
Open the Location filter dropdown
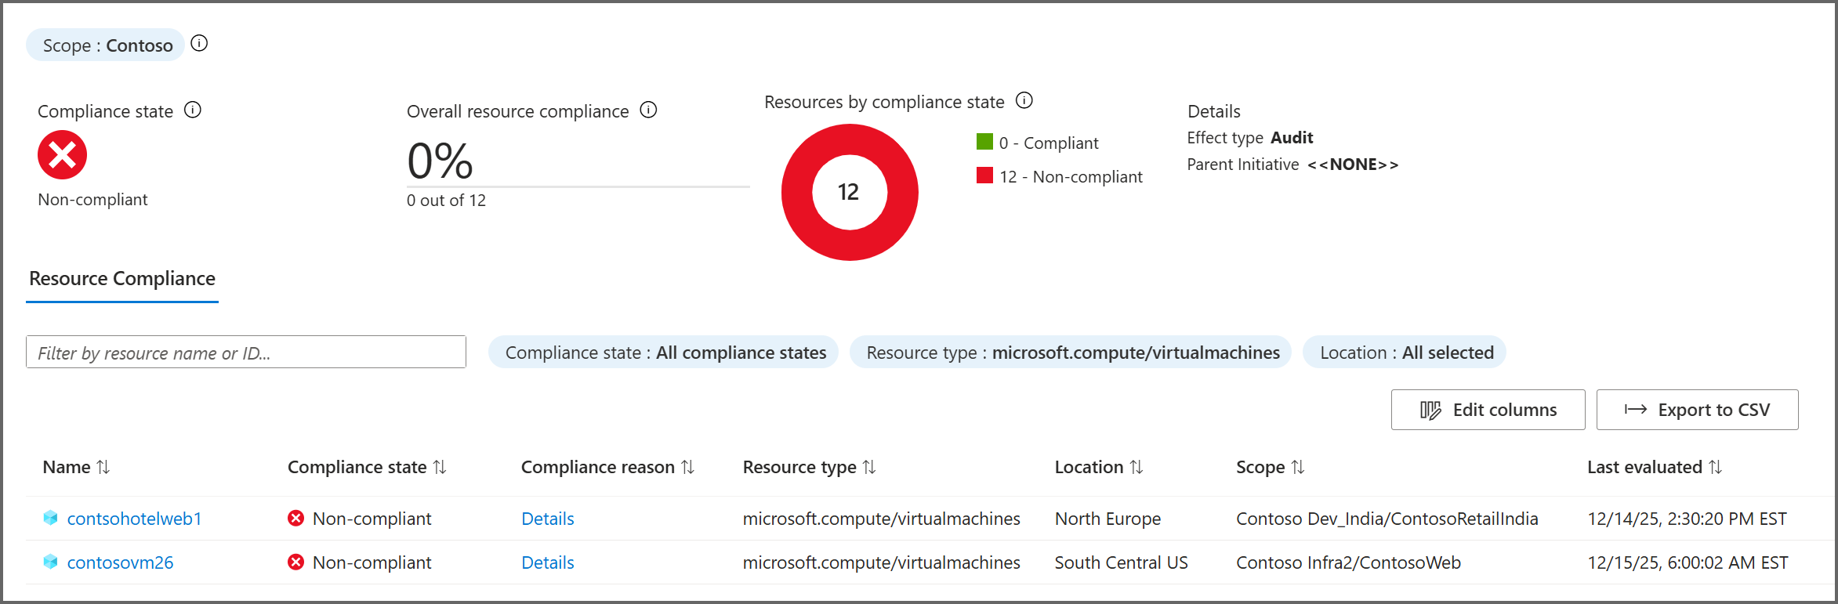pyautogui.click(x=1405, y=353)
